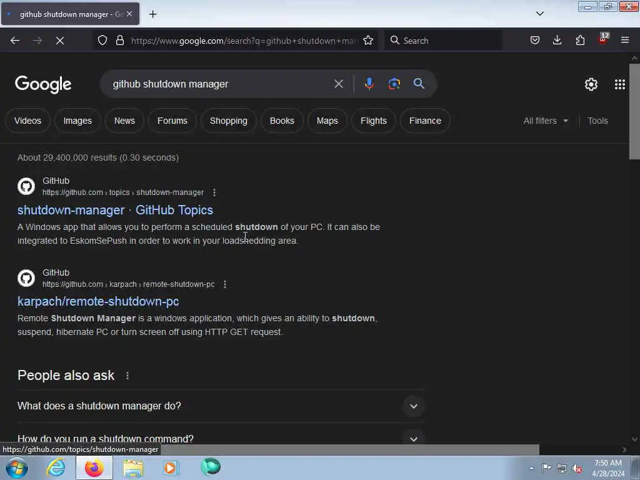Go back with the browser back arrow

tap(15, 41)
